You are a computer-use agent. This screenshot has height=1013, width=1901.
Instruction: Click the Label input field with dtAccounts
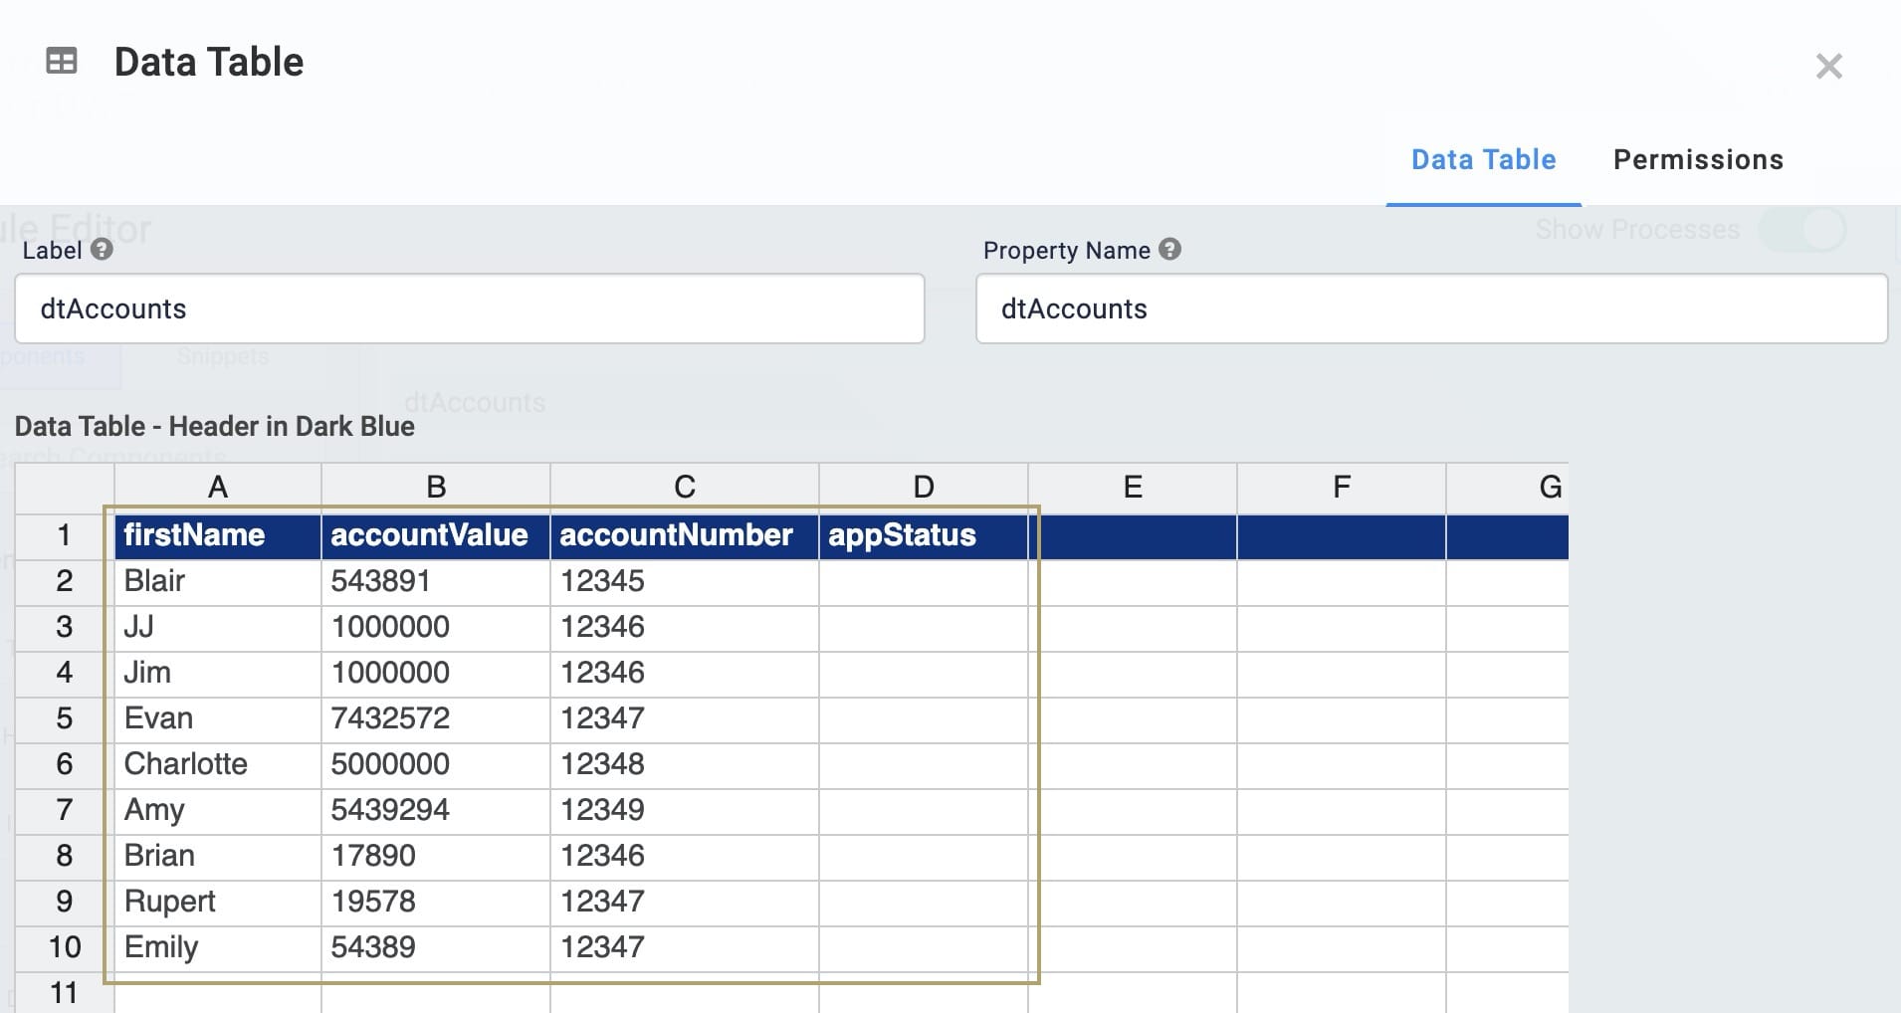(470, 309)
